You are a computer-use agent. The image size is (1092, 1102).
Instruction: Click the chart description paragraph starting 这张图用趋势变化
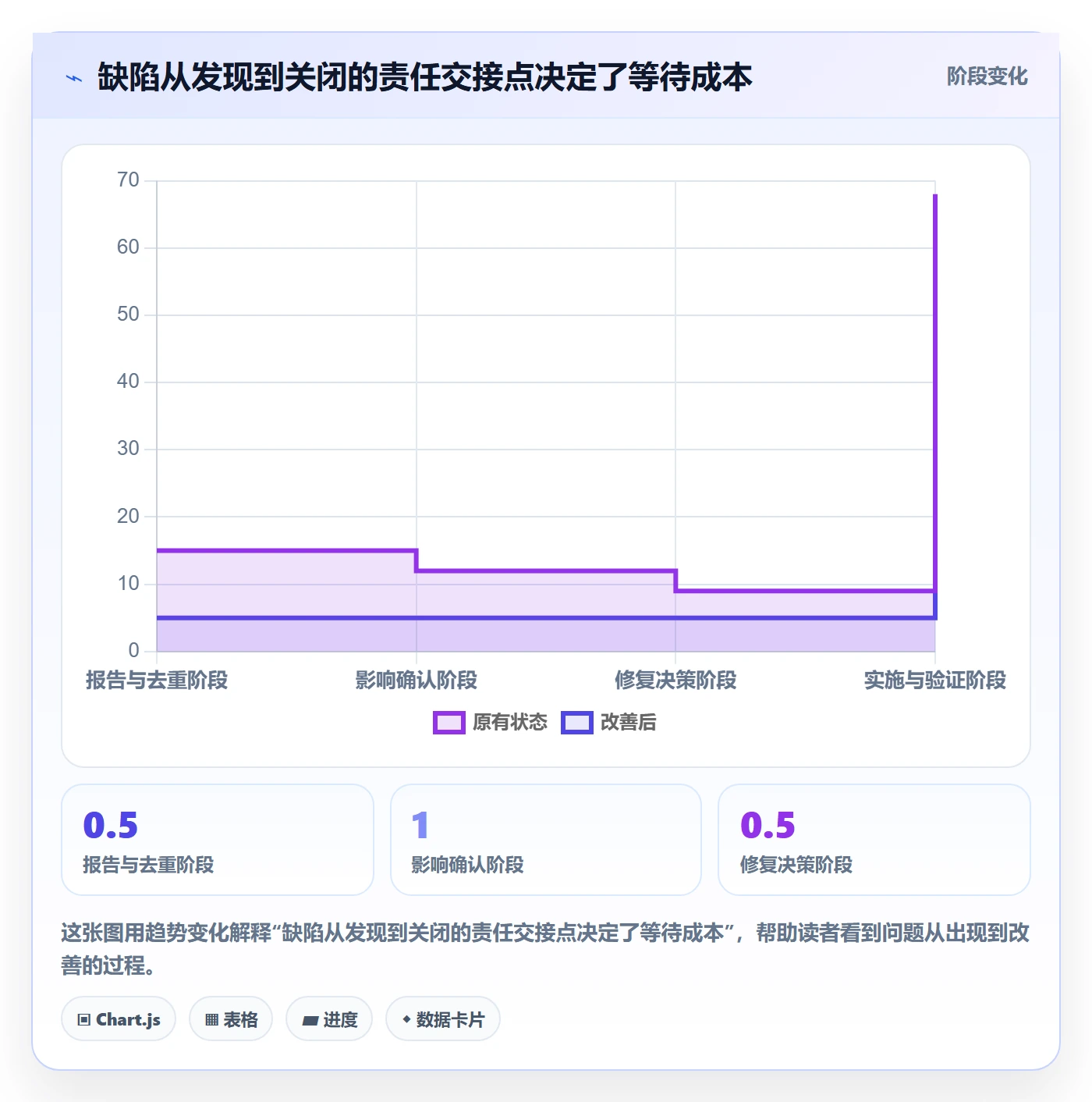pyautogui.click(x=545, y=949)
